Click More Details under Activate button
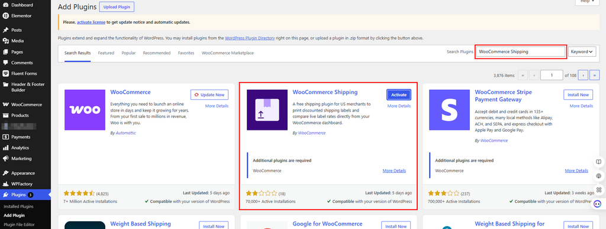 point(399,106)
